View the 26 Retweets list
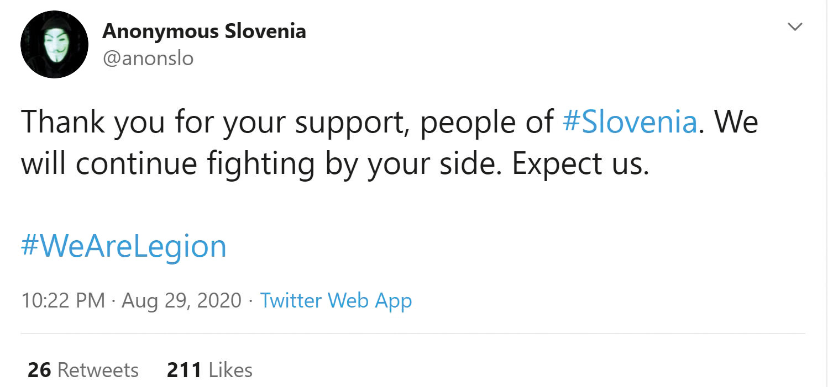 tap(83, 370)
